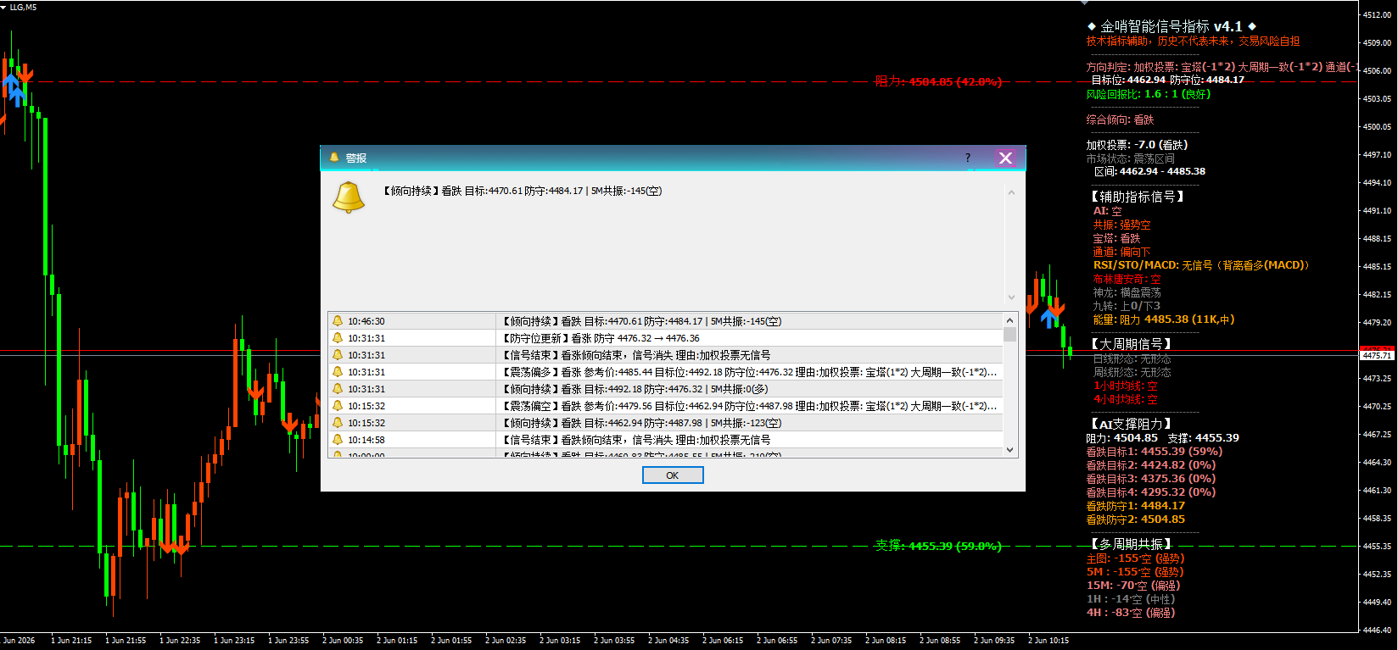Click the 【多周期共振】 section heading
This screenshot has height=650, width=1398.
click(1131, 544)
